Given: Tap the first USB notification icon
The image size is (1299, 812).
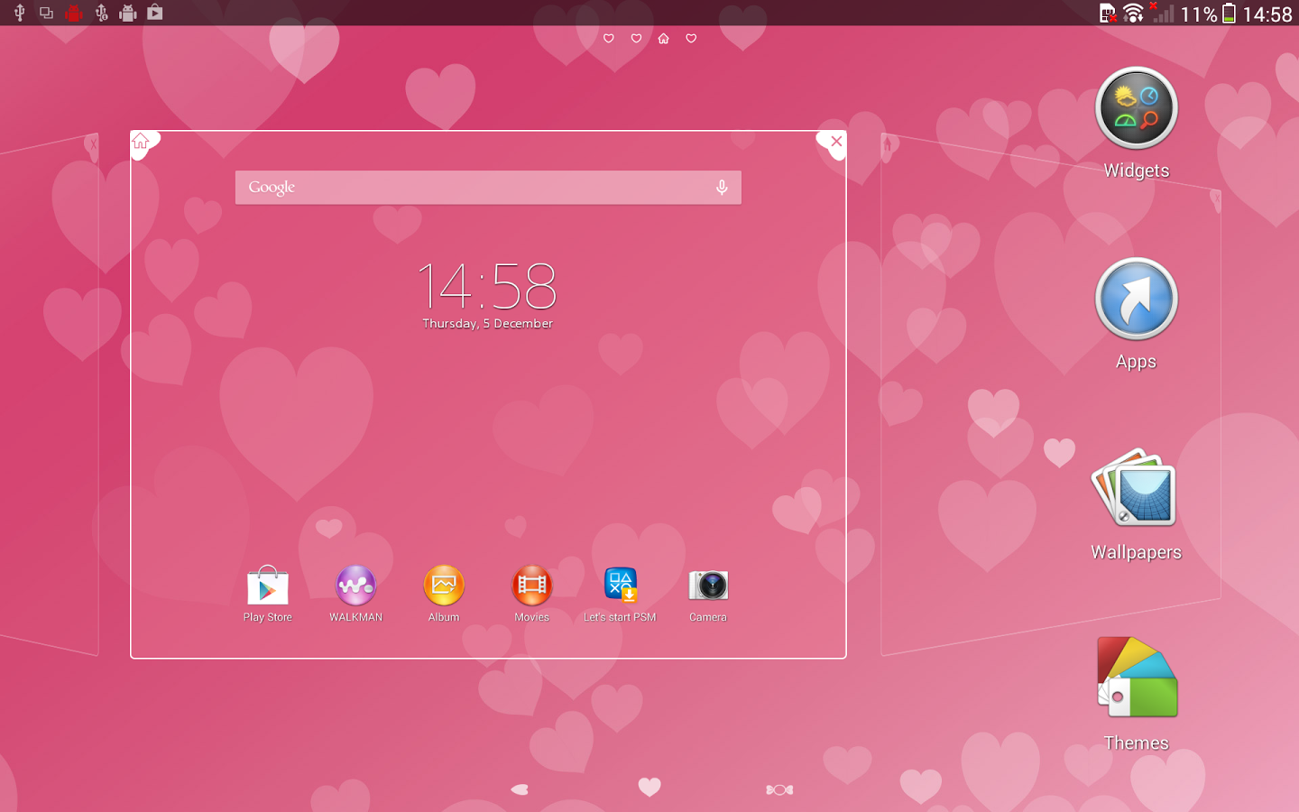Looking at the screenshot, I should [x=19, y=13].
